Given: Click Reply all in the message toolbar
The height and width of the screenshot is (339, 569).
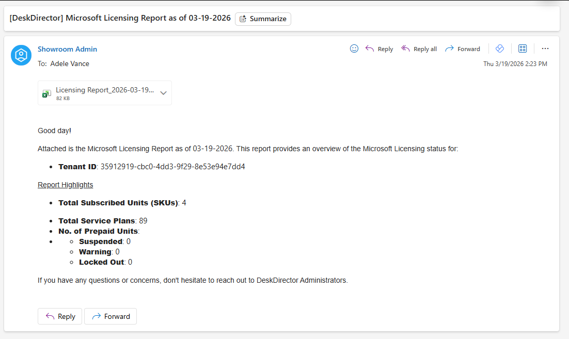Looking at the screenshot, I should point(419,49).
